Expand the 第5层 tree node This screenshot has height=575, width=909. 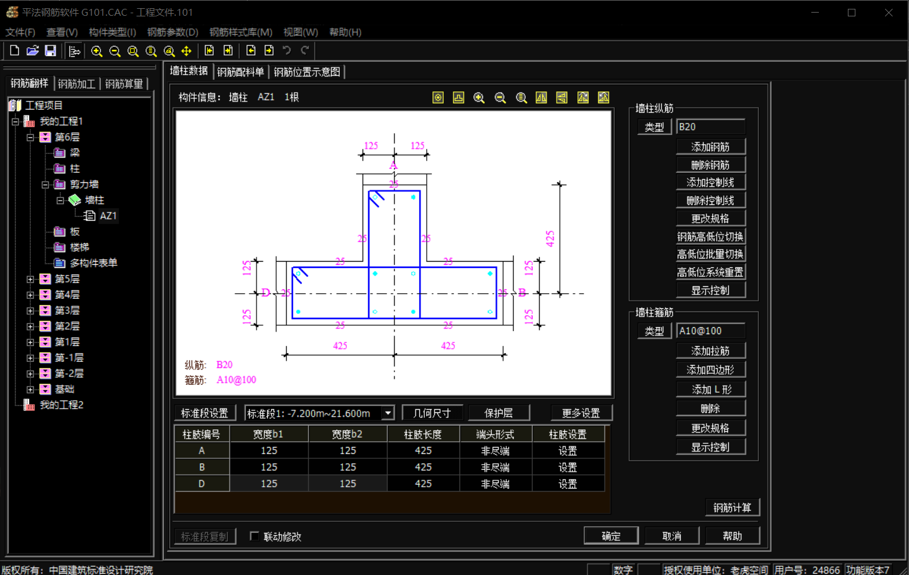[30, 279]
